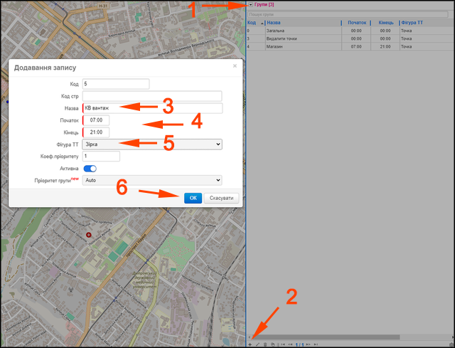Open grid settings gear icon
The height and width of the screenshot is (348, 455).
click(x=452, y=344)
